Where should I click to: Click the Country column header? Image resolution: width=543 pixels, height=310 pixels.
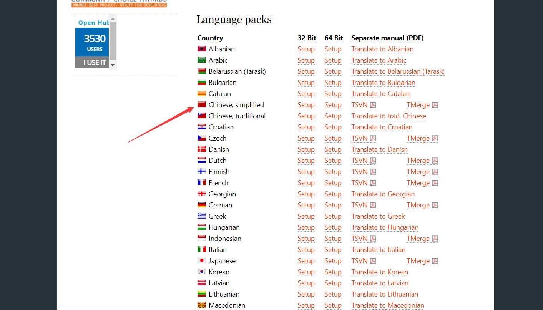[210, 38]
